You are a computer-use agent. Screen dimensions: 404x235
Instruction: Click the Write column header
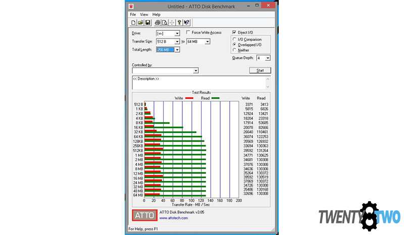pyautogui.click(x=246, y=98)
